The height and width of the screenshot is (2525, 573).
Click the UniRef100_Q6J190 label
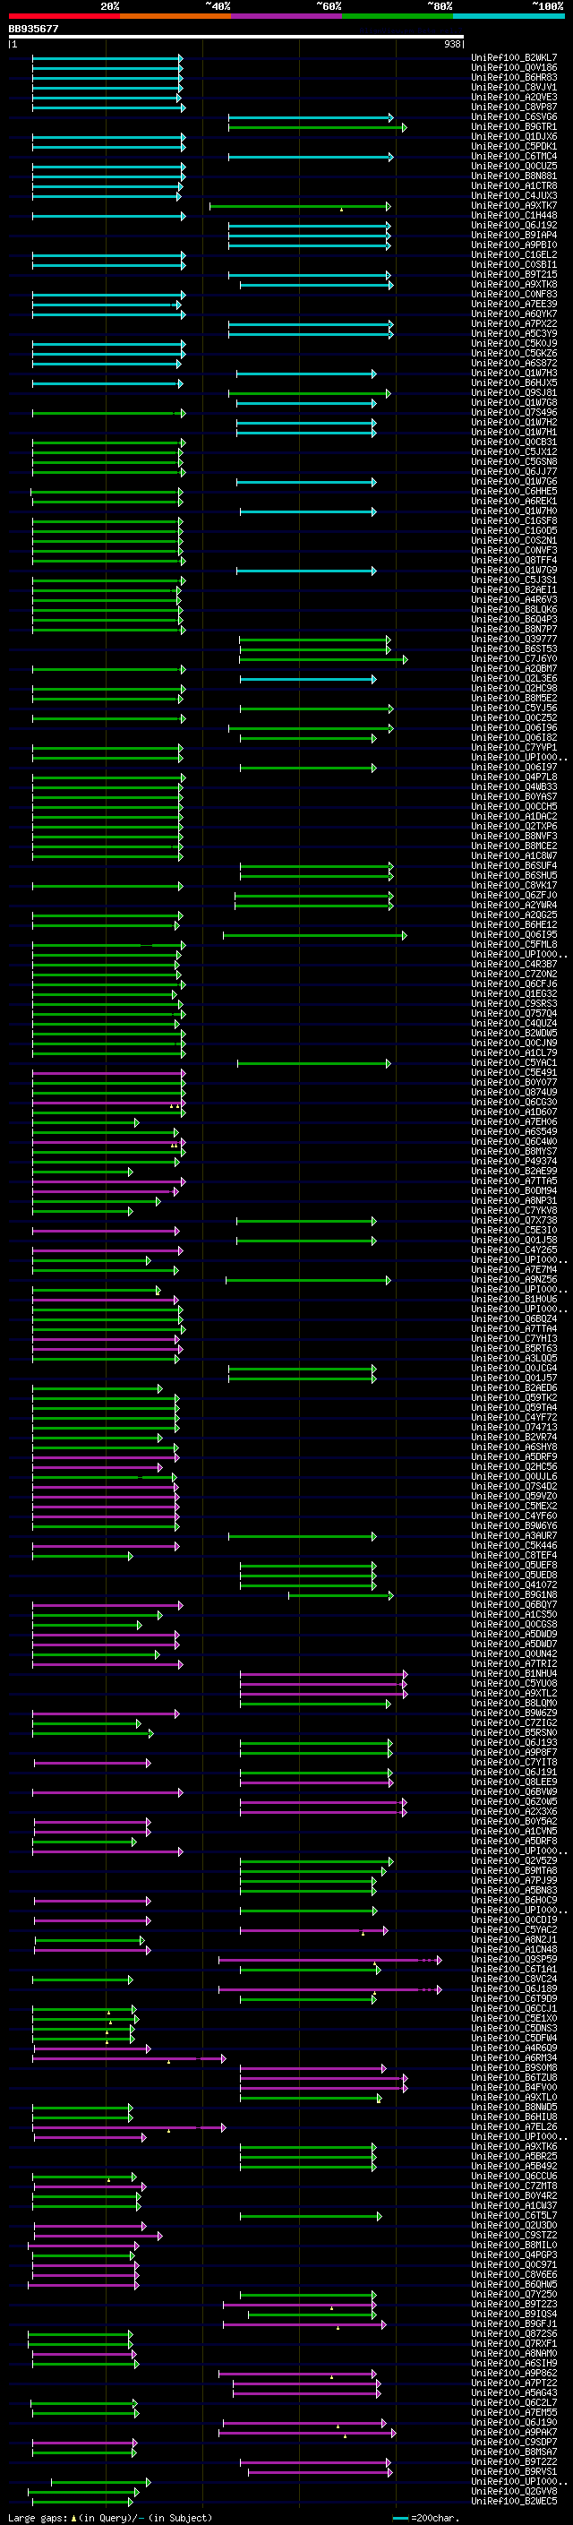[513, 2422]
